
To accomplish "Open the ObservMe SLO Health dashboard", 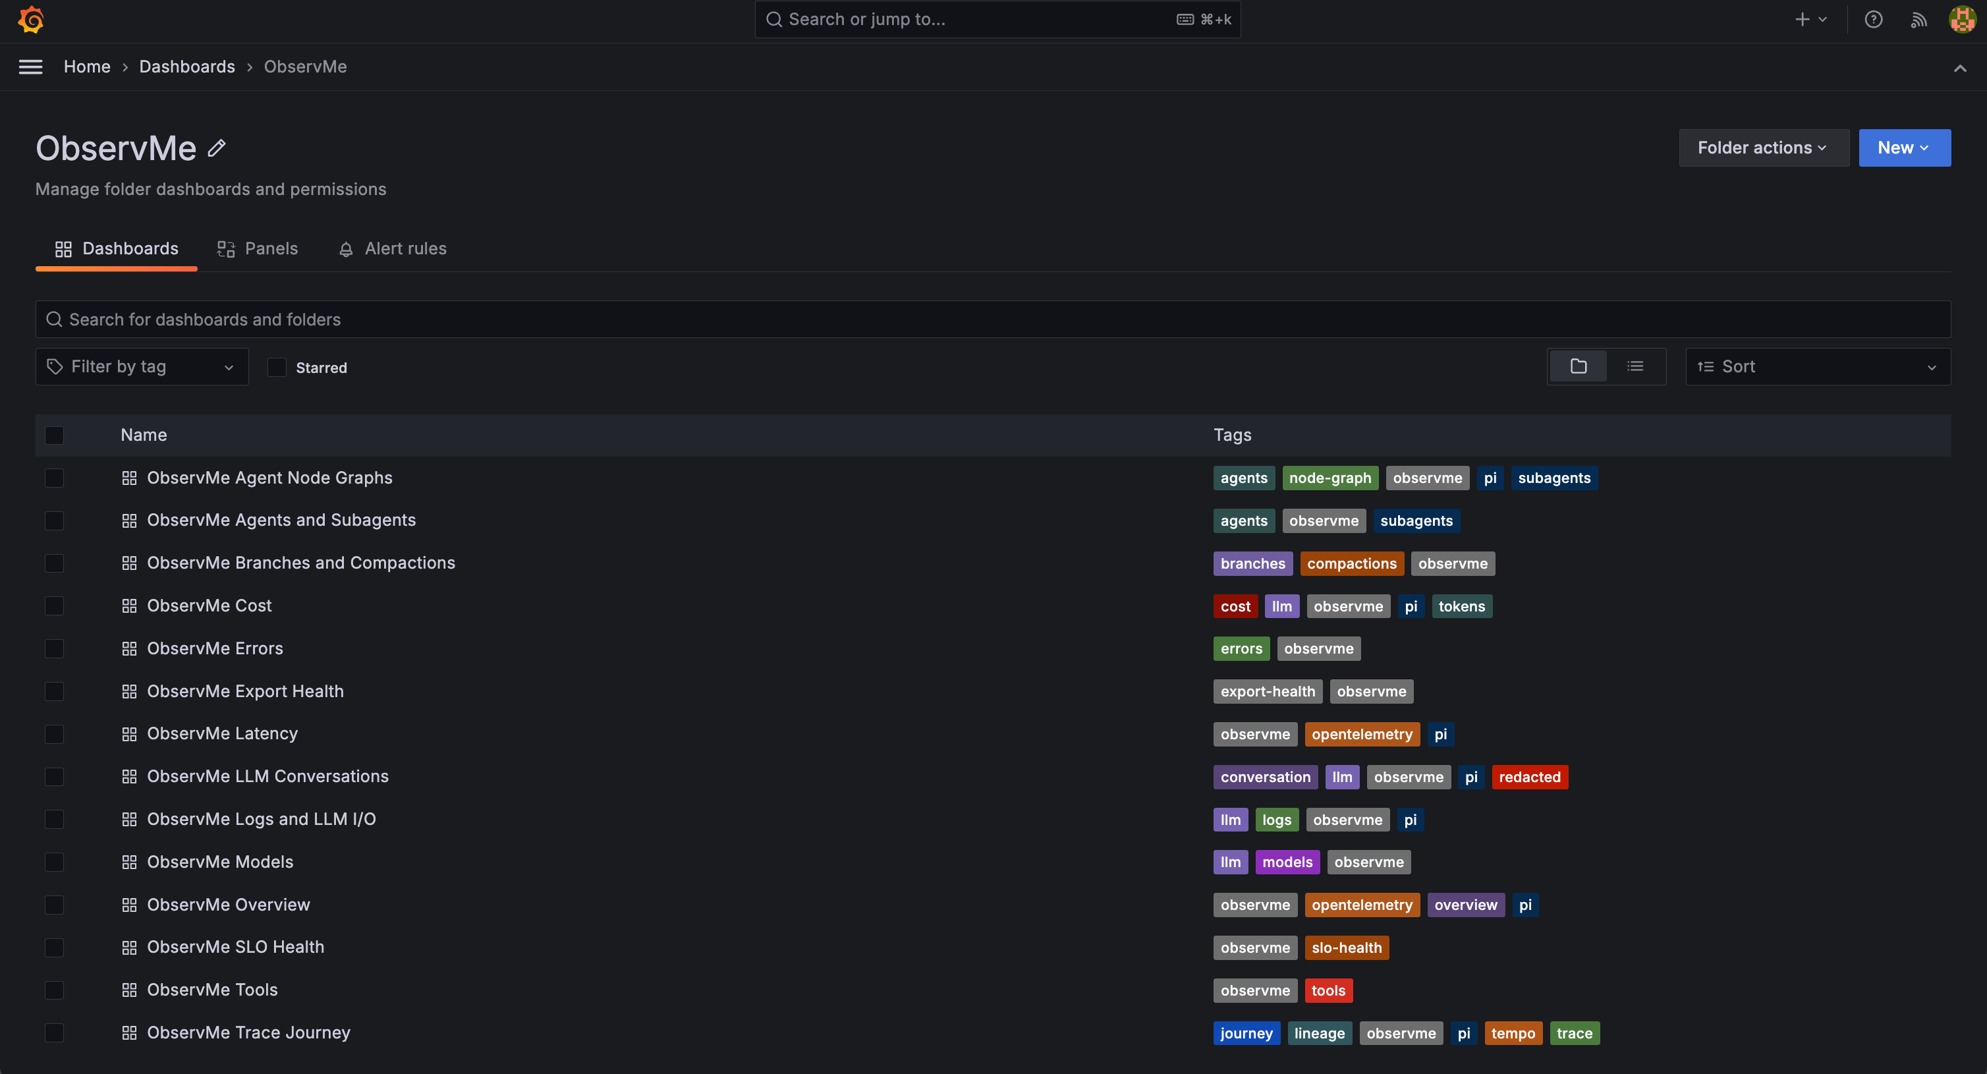I will 236,947.
